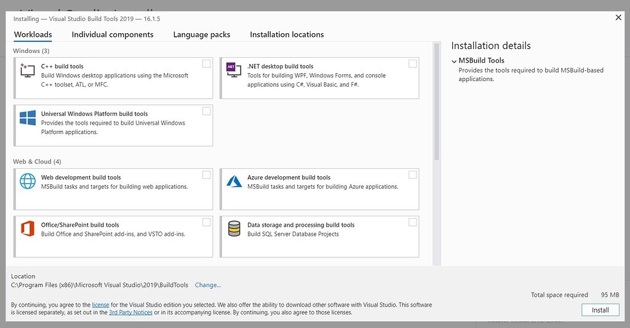Open the Language packs tab
Image resolution: width=630 pixels, height=328 pixels.
202,34
